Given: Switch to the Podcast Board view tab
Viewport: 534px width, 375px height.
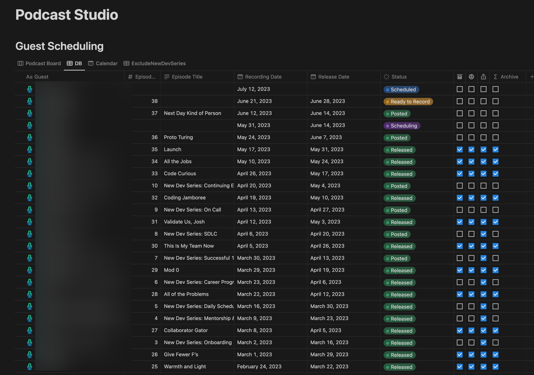Looking at the screenshot, I should pyautogui.click(x=40, y=63).
